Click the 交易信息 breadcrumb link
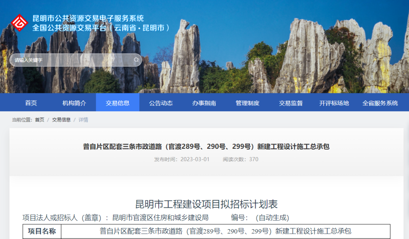The width and height of the screenshot is (409, 239). click(x=61, y=120)
